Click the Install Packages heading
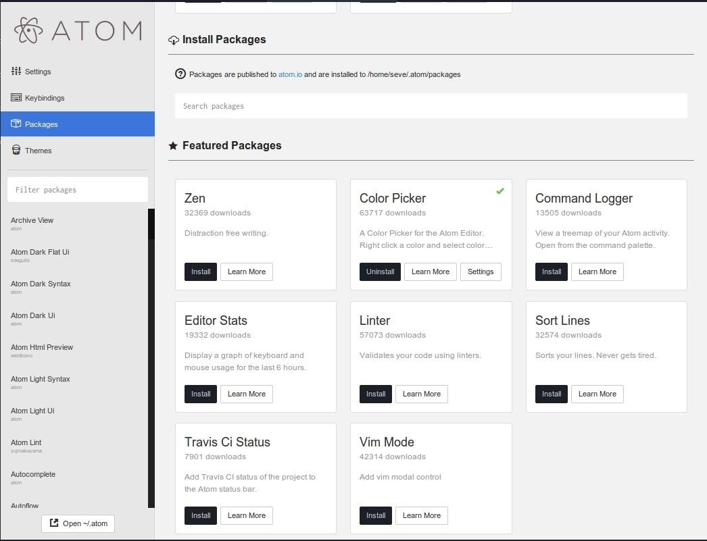 pos(224,40)
